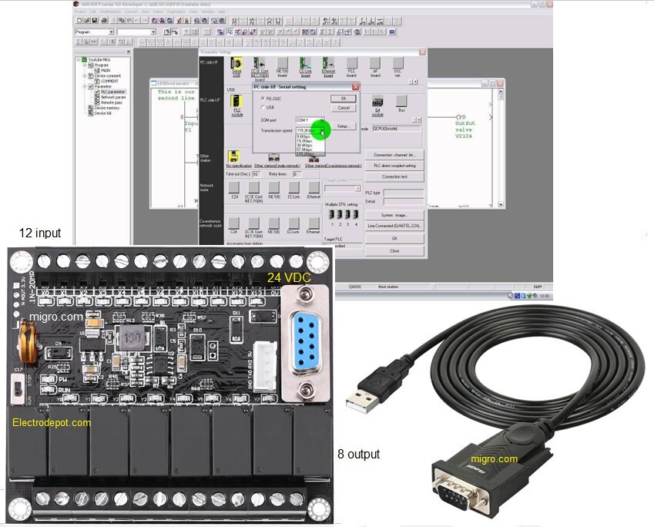Choose 19.2Kbps from the transmission speed list
Screen dimensions: 654x527
pos(305,143)
